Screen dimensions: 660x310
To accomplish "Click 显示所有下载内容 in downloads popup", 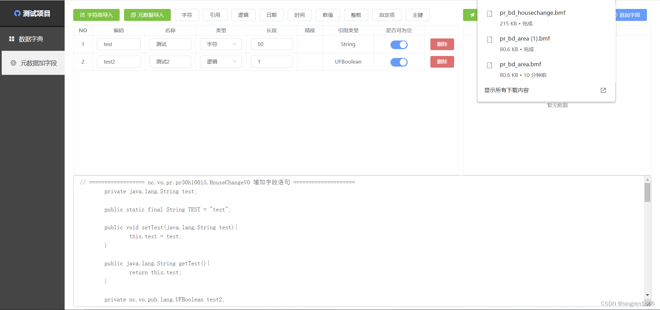I will [506, 90].
